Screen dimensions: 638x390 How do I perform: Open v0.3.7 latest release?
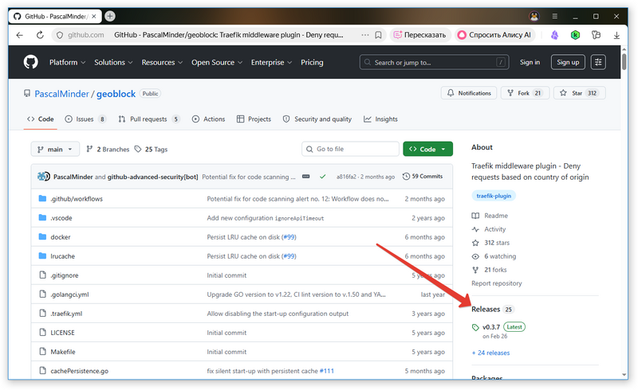pyautogui.click(x=491, y=327)
